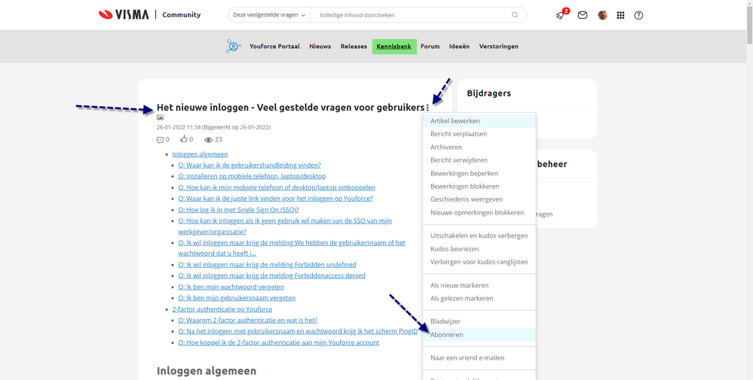
Task: Open the help question mark icon
Action: [x=638, y=15]
